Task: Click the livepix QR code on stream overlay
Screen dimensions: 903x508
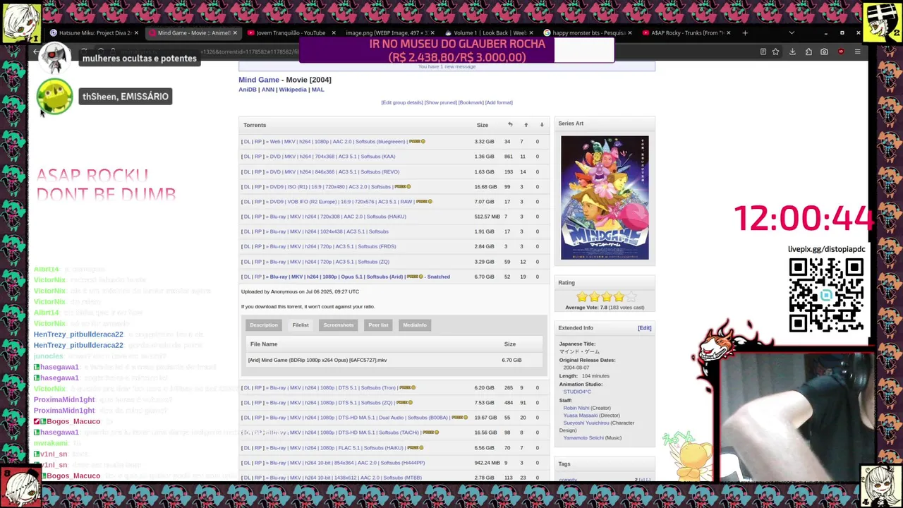Action: tap(826, 294)
